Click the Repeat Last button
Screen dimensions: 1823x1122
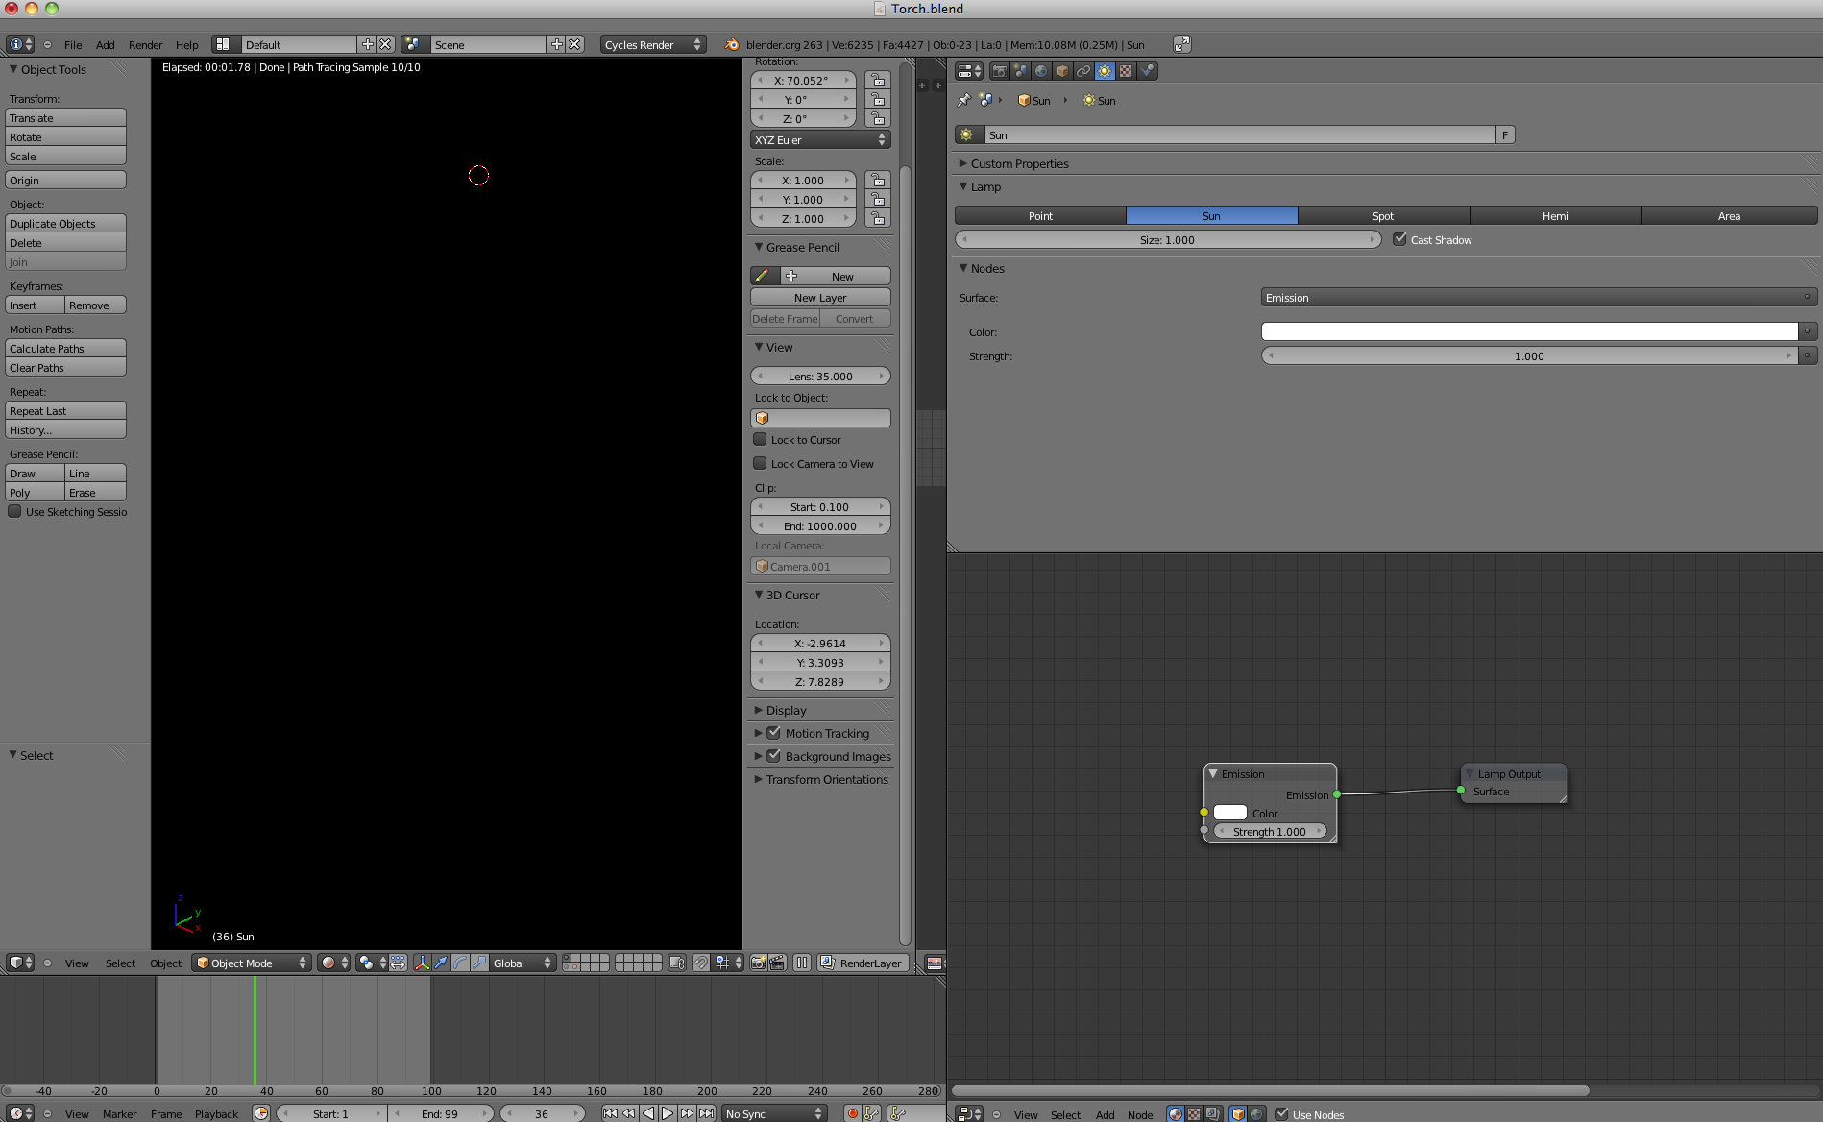coord(65,410)
